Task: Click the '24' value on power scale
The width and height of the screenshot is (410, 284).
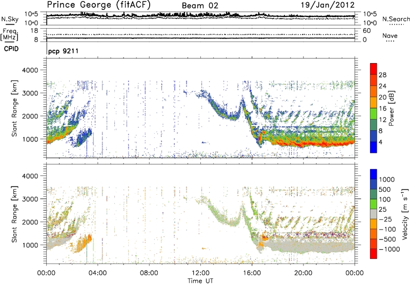Action: 382,86
